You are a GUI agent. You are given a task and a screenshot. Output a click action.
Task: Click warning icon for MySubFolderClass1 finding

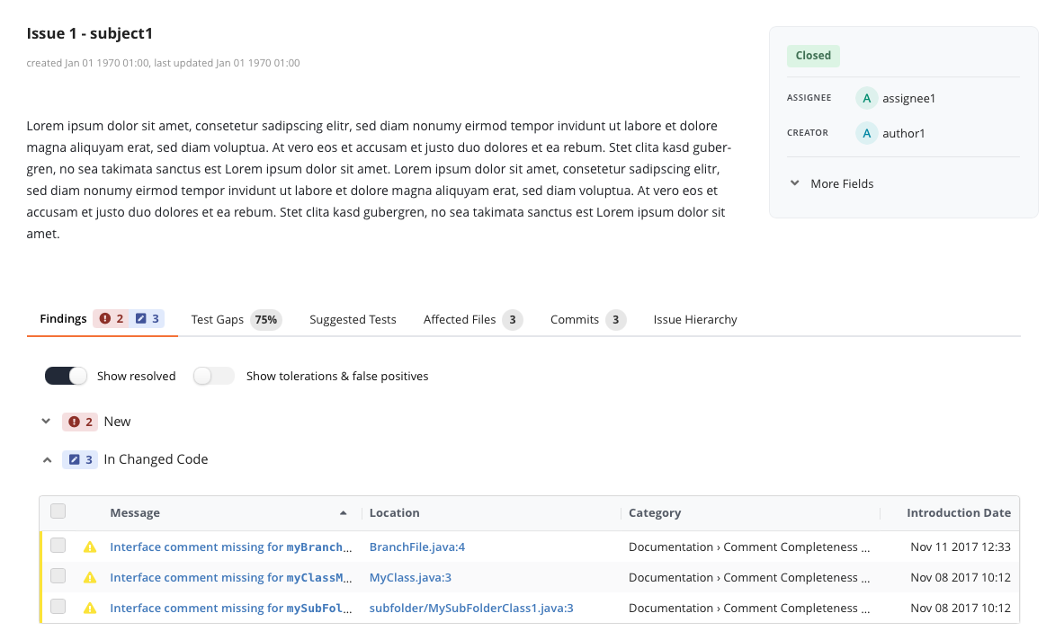pos(90,609)
